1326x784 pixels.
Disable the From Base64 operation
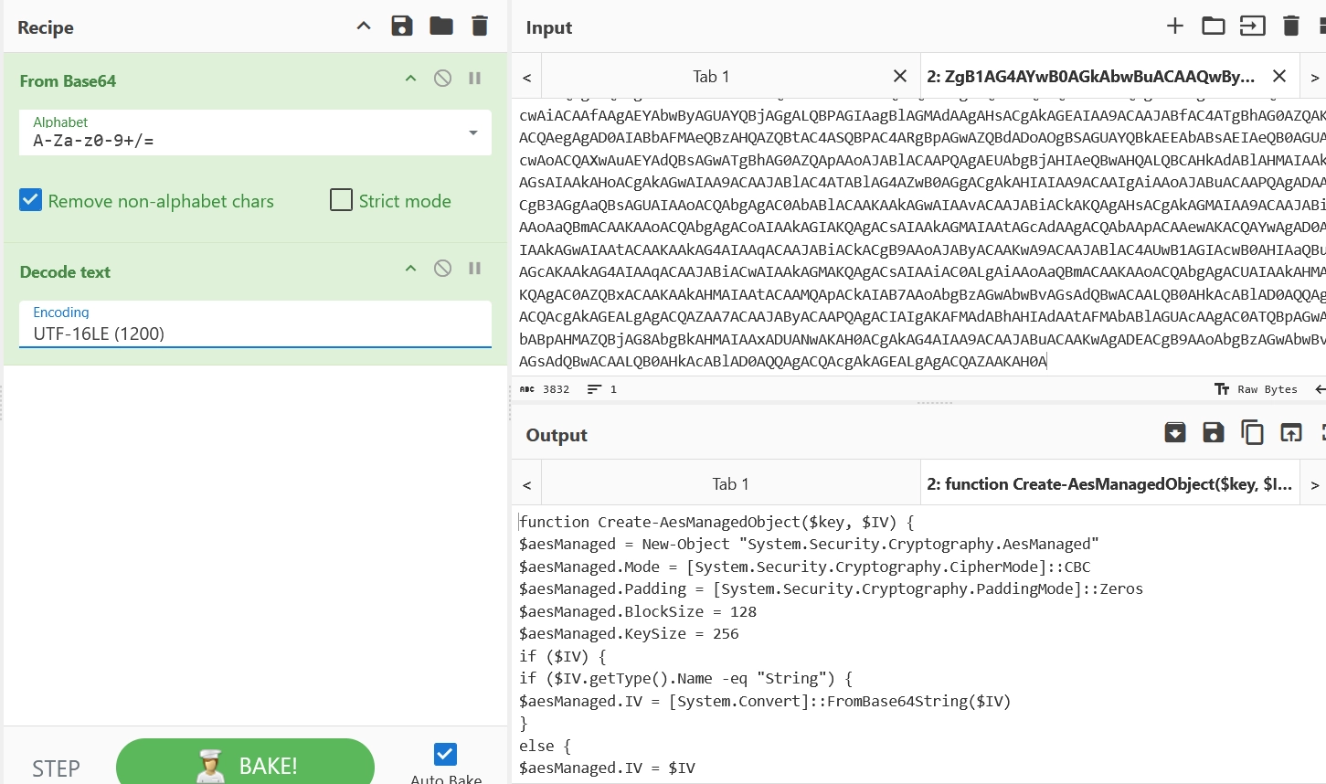point(442,79)
